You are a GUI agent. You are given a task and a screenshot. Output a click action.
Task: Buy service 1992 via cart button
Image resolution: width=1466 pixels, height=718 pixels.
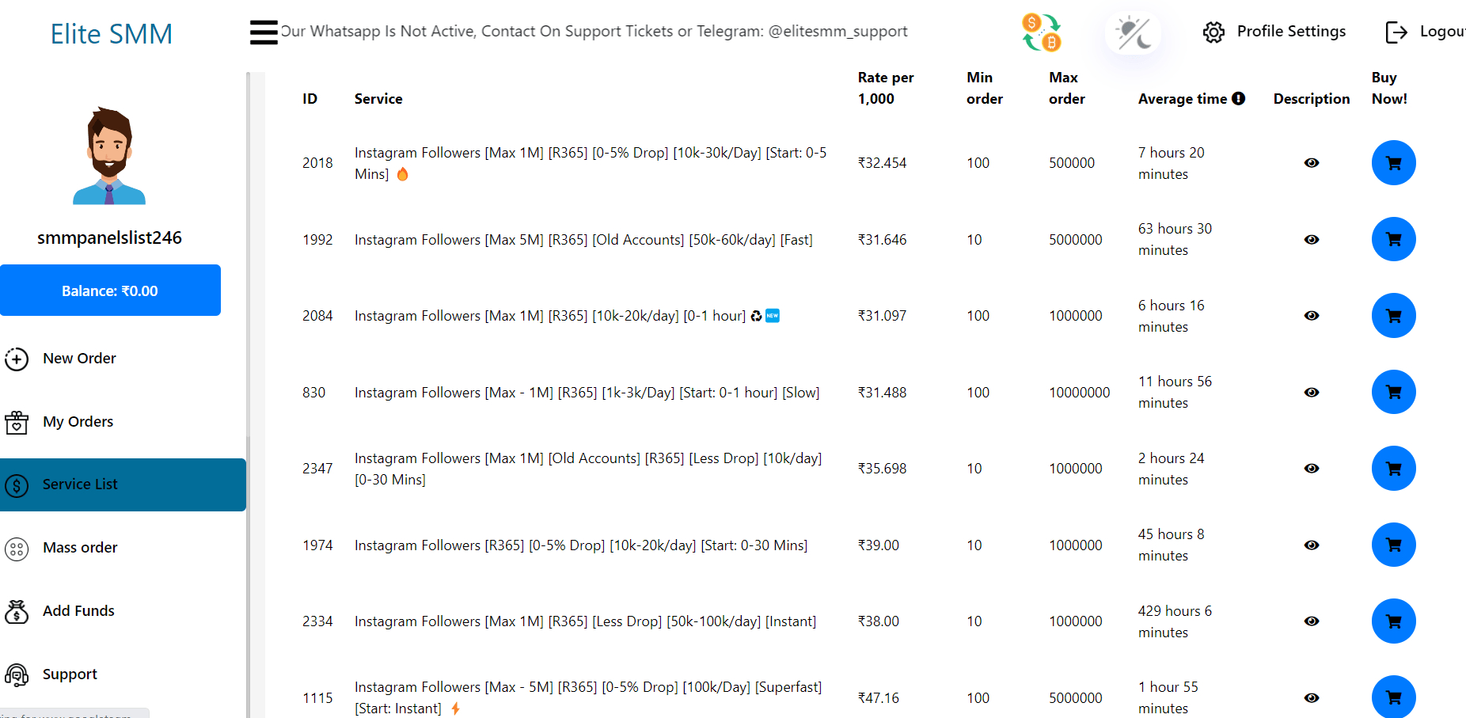pos(1393,240)
